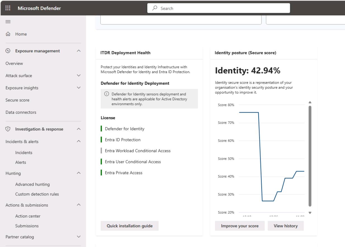Click the search magnifier icon
345x247 pixels.
pyautogui.click(x=154, y=8)
